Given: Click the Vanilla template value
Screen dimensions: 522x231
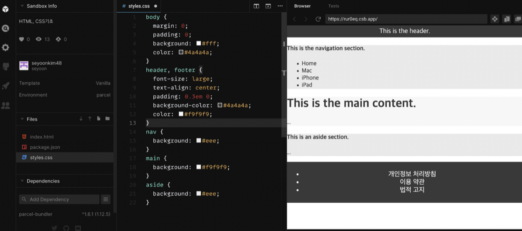Looking at the screenshot, I should click(x=103, y=83).
